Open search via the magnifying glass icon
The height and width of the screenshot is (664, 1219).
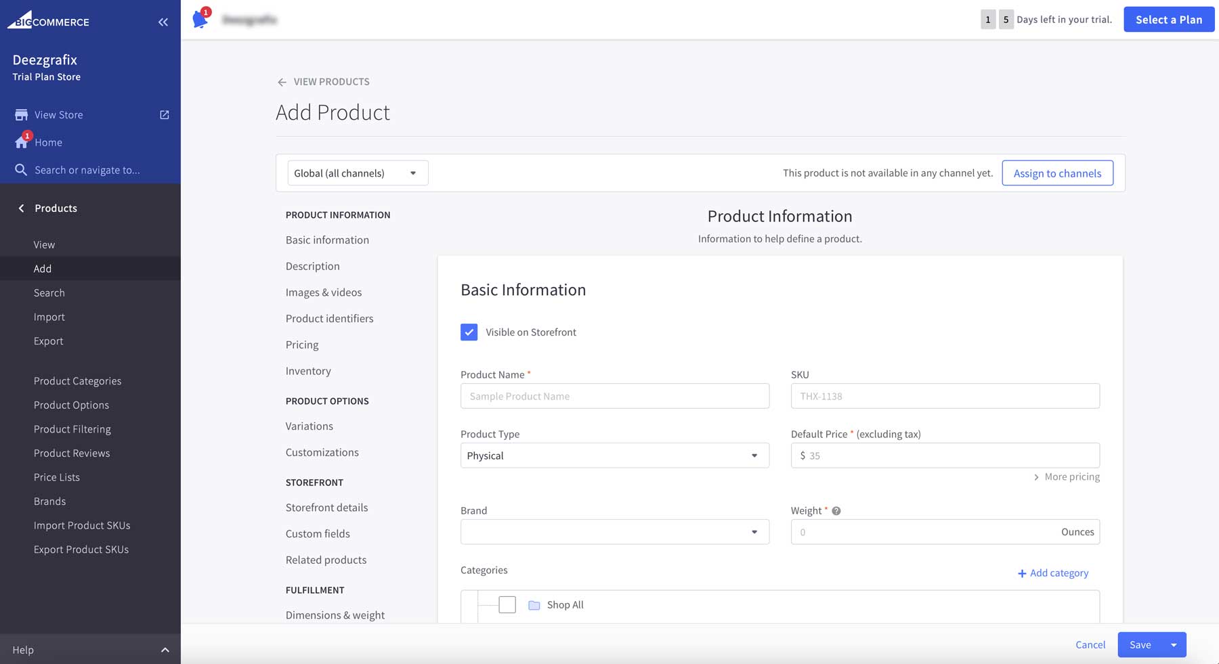[x=21, y=169]
